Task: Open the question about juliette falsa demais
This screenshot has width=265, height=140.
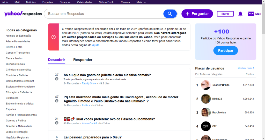Action: (x=107, y=75)
